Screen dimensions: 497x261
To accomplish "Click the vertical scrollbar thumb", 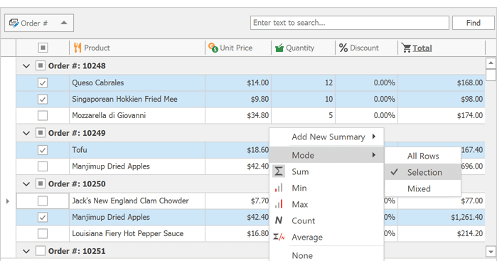I will (x=491, y=75).
